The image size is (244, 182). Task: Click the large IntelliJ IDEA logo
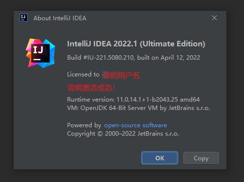click(40, 53)
